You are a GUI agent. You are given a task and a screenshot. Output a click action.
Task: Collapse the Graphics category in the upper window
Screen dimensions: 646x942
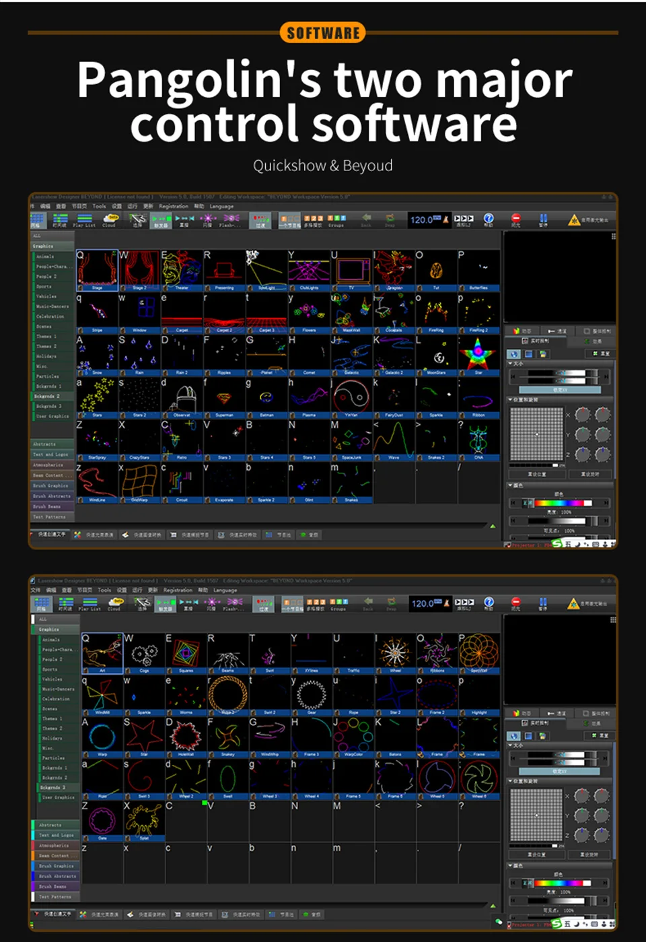(52, 246)
